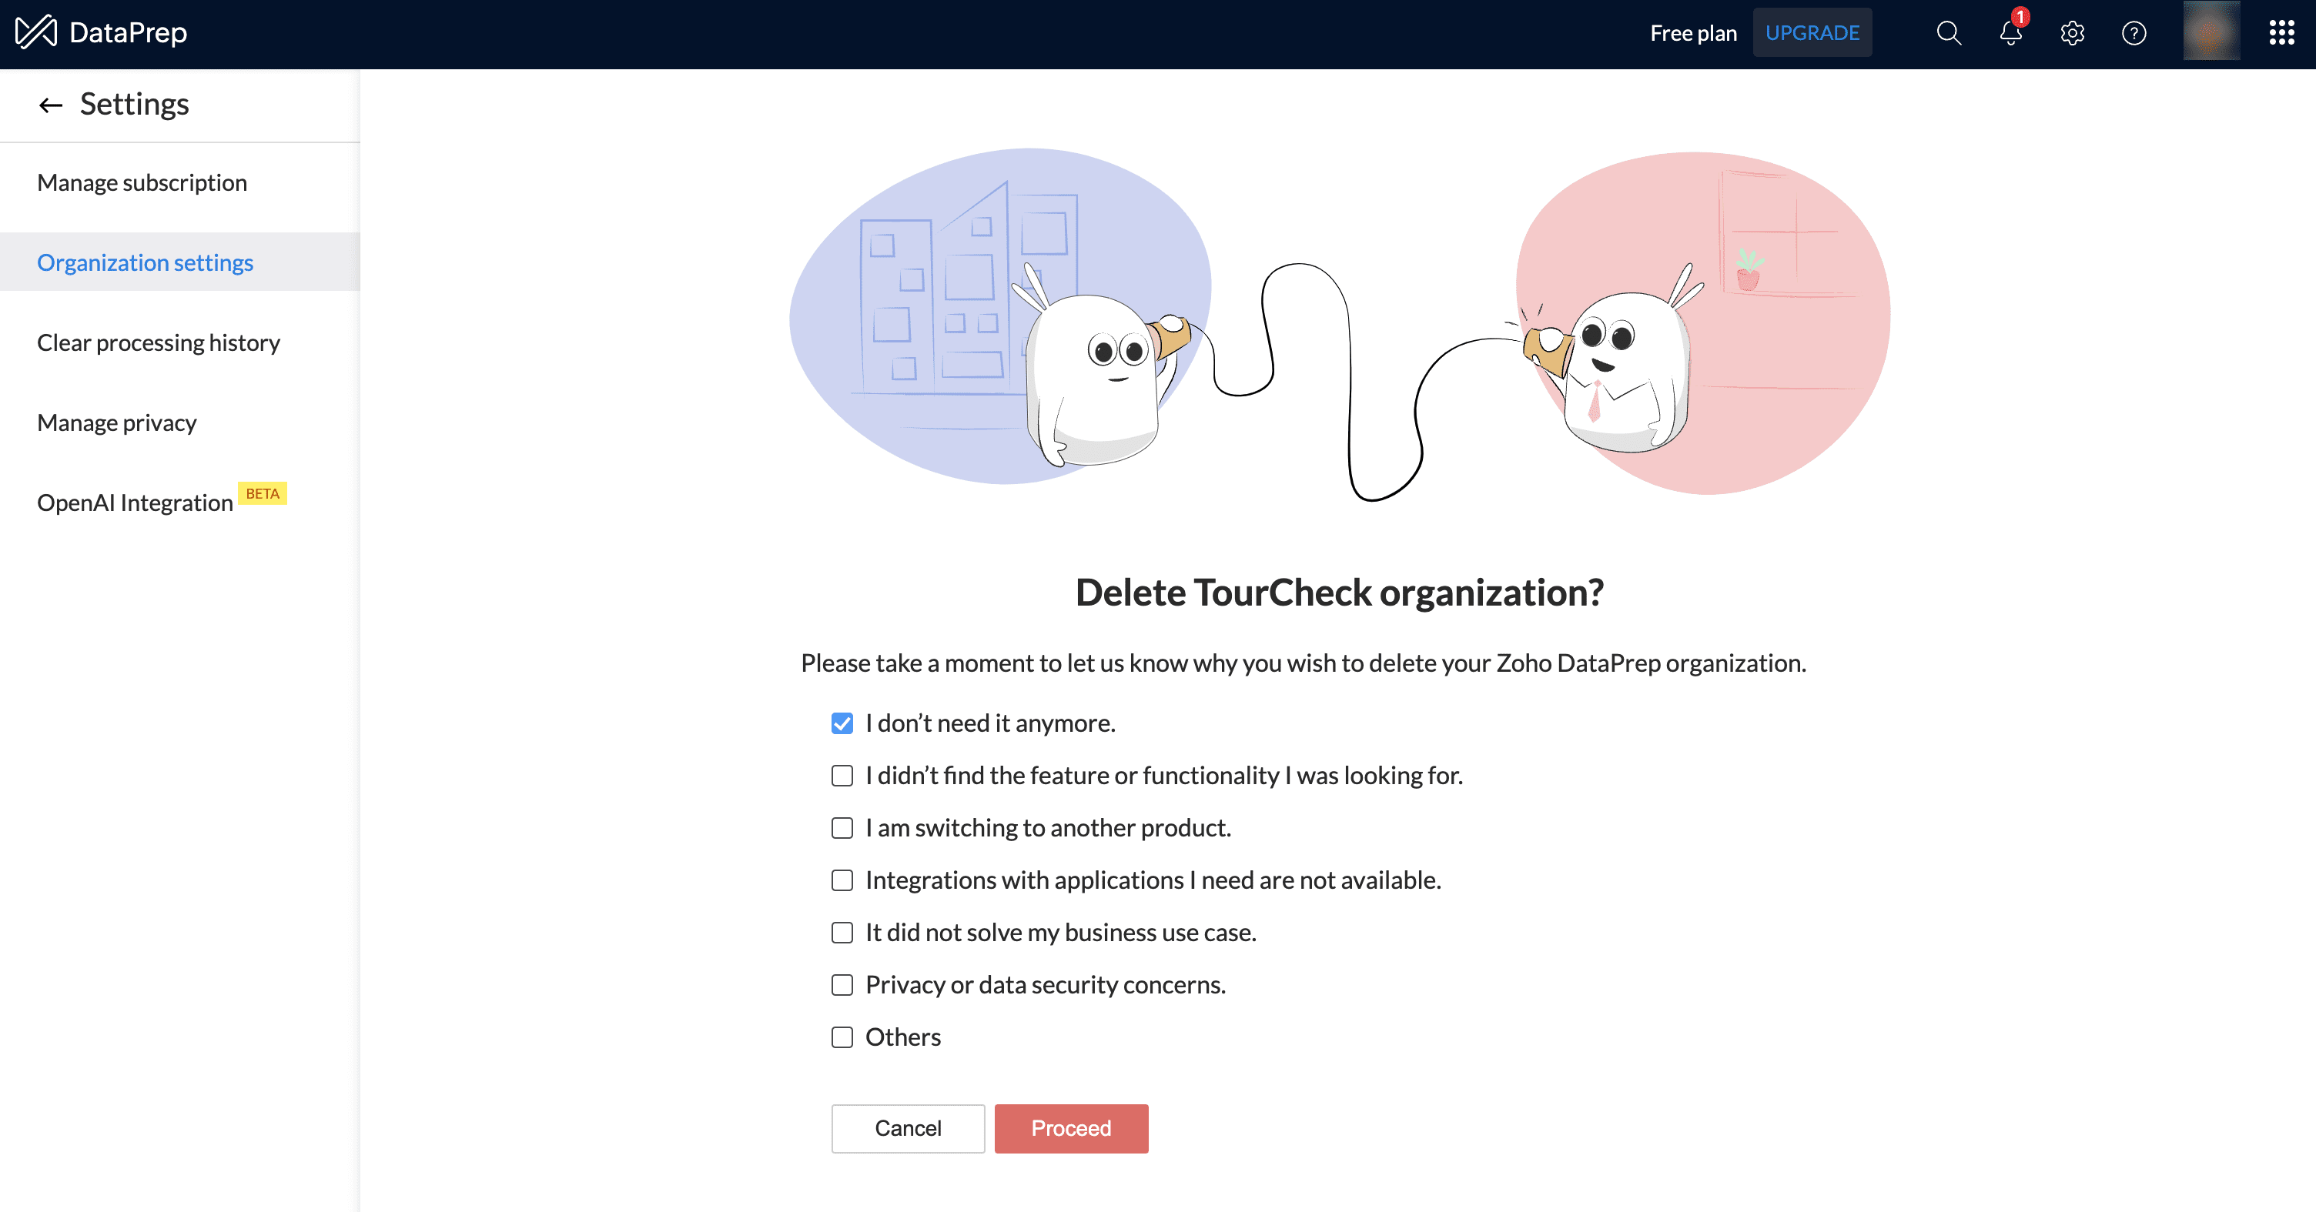Click the 'Delete TourCheck organization?' heading
The height and width of the screenshot is (1212, 2316).
point(1340,593)
